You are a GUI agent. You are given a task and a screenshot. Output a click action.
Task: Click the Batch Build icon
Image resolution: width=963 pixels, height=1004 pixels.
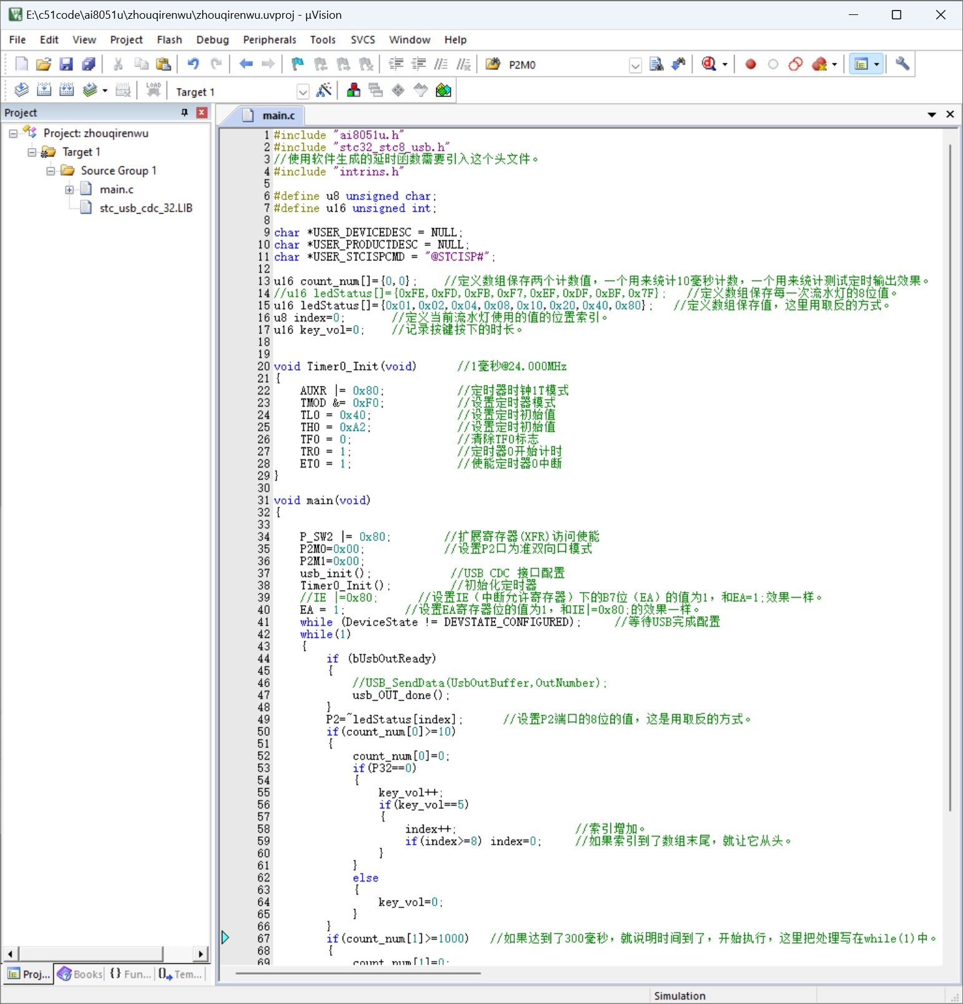(x=90, y=91)
